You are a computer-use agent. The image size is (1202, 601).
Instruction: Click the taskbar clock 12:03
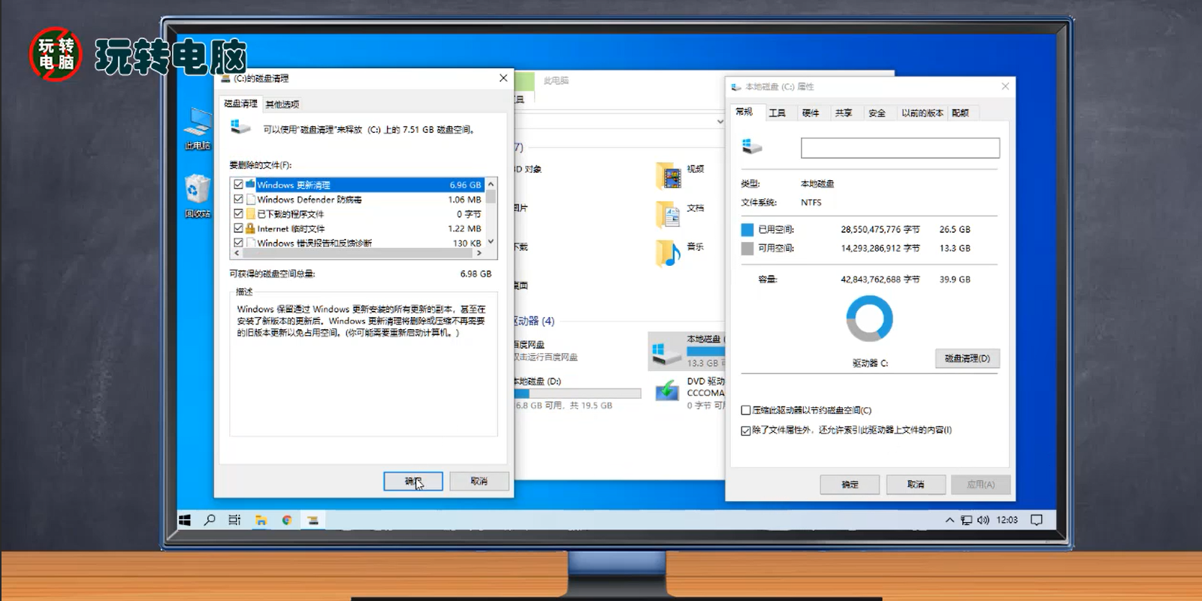click(1007, 520)
